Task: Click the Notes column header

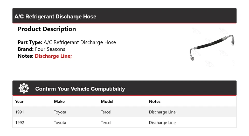Action: point(155,102)
